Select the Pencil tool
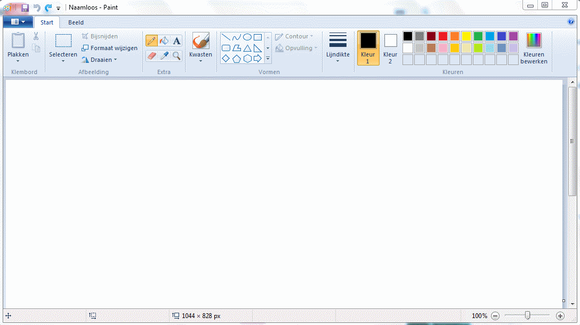Image resolution: width=580 pixels, height=325 pixels. (x=151, y=41)
